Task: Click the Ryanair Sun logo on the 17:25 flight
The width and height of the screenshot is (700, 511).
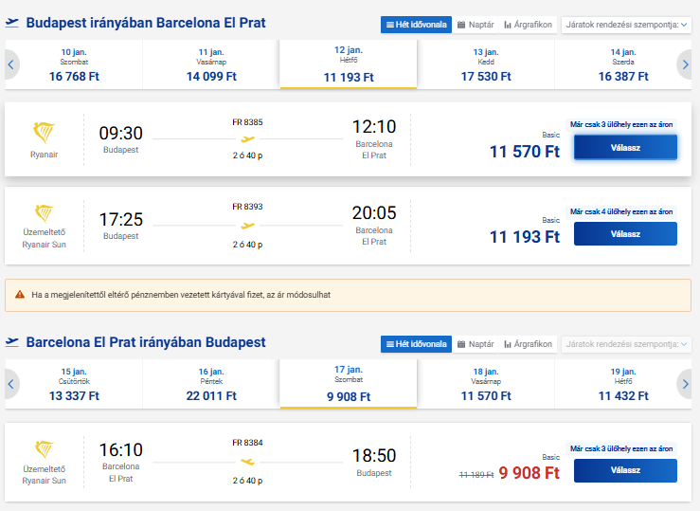Action: 44,213
